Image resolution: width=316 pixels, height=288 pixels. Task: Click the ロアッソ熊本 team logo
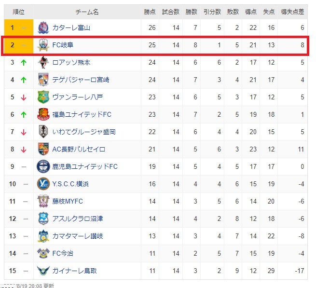pyautogui.click(x=43, y=62)
